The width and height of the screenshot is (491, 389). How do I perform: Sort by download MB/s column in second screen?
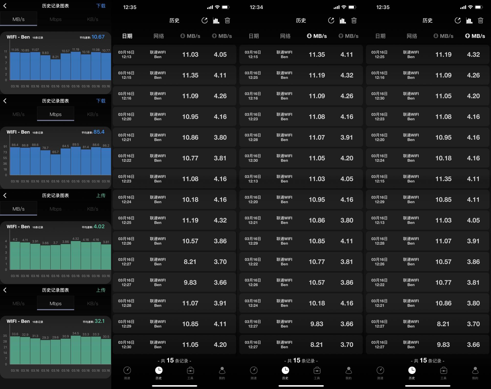pyautogui.click(x=317, y=36)
